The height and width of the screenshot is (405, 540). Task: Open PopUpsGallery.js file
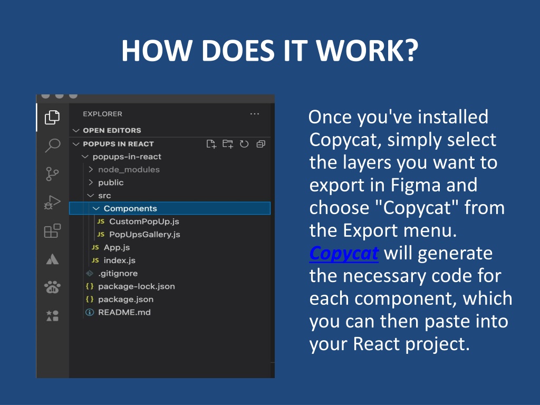(x=144, y=235)
